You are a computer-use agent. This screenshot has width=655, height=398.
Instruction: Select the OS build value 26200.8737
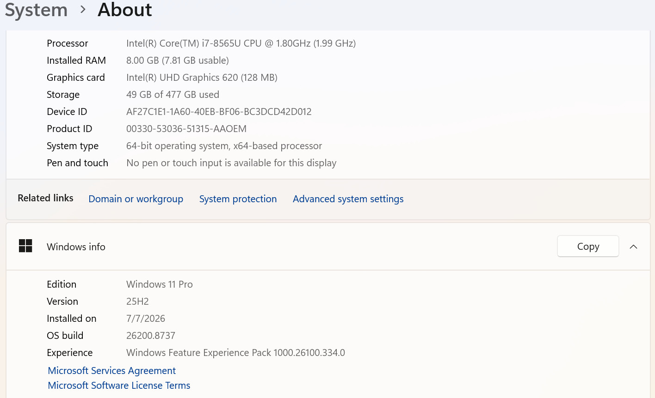[x=151, y=336]
